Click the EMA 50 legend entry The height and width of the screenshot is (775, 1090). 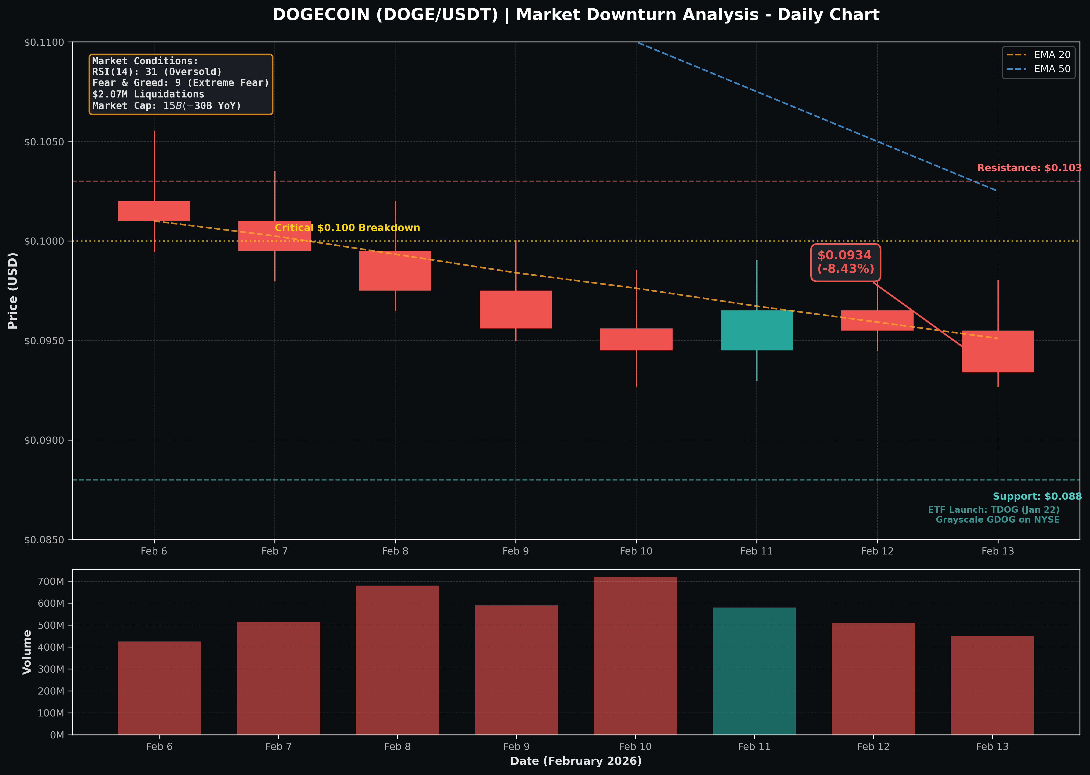[x=1051, y=69]
